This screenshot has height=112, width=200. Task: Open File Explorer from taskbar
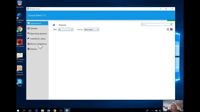[42, 110]
